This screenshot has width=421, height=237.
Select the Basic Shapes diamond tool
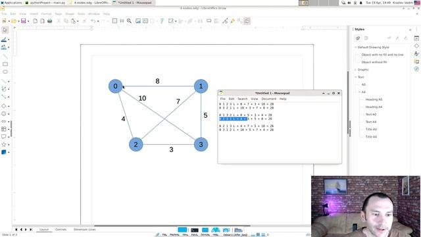coord(4,106)
